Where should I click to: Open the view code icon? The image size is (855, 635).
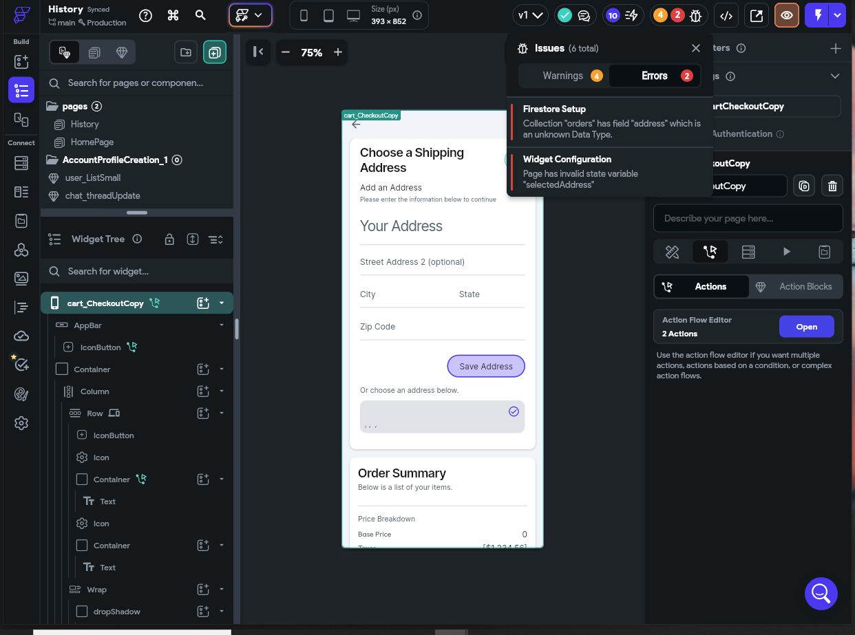[x=726, y=15]
